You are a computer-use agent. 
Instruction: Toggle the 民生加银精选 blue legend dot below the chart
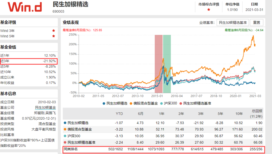click(104, 104)
